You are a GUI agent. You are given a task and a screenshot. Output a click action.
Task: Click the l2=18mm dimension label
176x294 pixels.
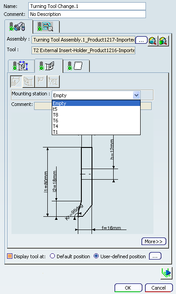pos(55,181)
